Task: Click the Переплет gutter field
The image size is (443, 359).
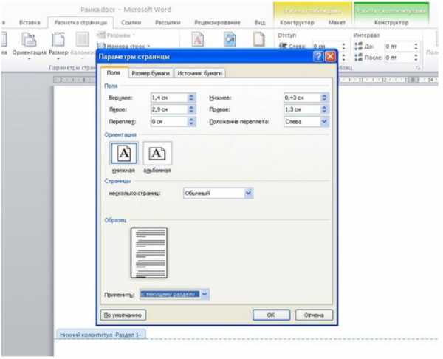Action: coord(169,122)
